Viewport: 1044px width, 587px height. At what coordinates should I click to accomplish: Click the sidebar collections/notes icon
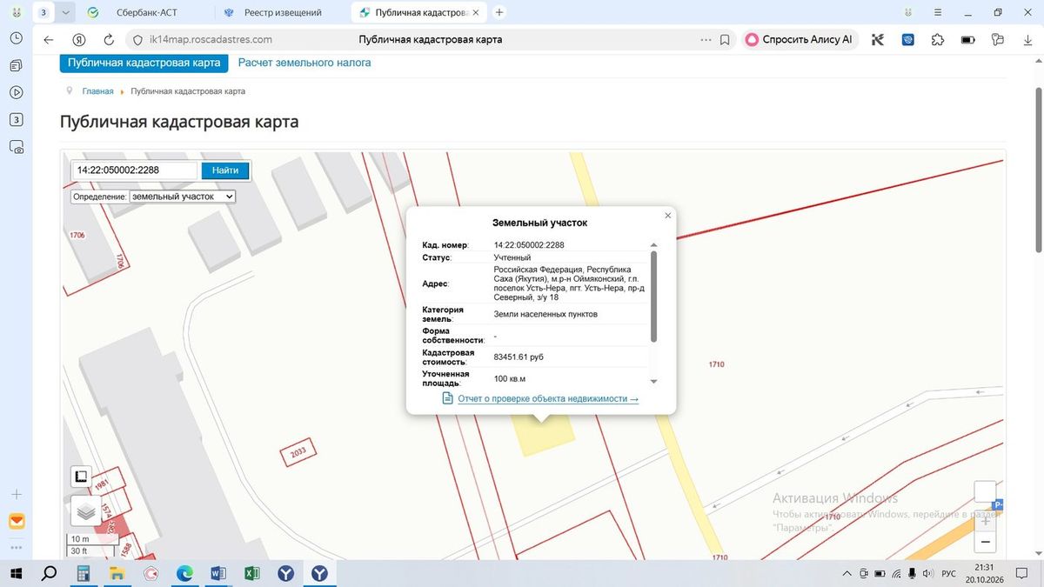click(x=17, y=65)
